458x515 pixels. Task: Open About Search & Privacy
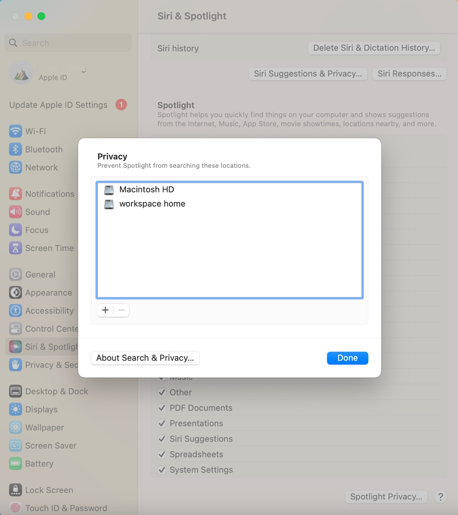[145, 358]
